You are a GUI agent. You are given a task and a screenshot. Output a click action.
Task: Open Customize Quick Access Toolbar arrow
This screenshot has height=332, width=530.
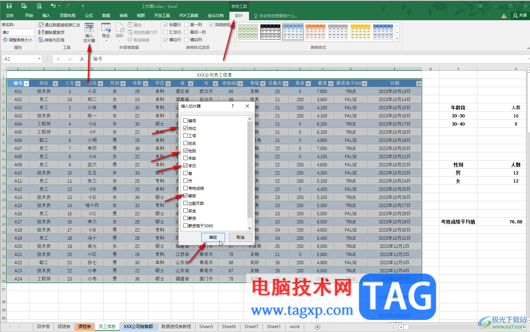coord(83,6)
